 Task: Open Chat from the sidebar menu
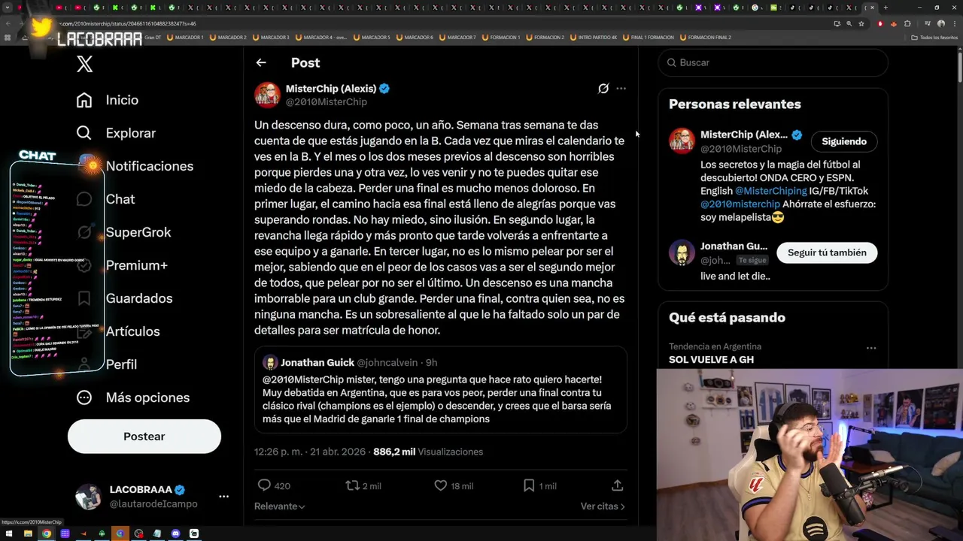[105, 199]
